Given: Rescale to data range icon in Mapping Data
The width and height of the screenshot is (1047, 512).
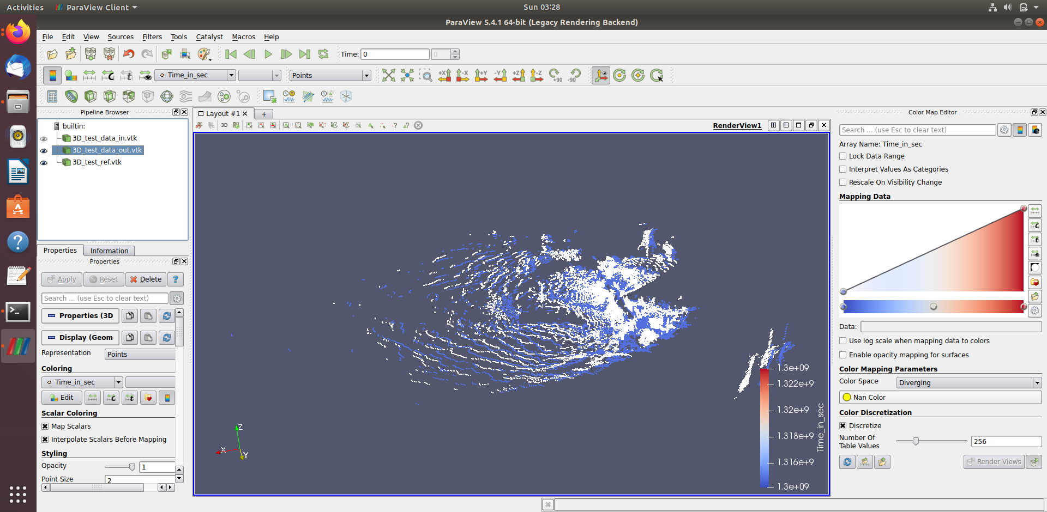Looking at the screenshot, I should 1034,211.
